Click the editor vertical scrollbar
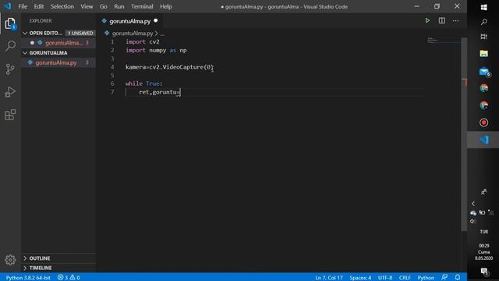 click(464, 133)
